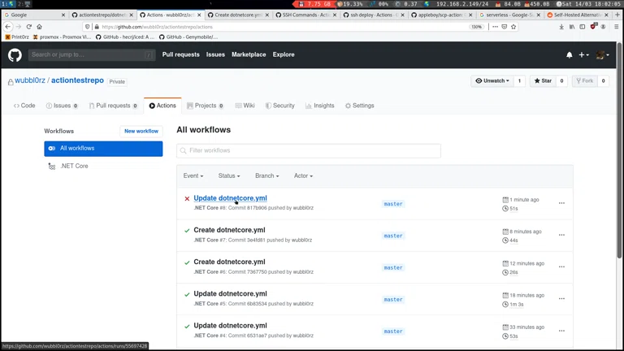Open the Firefox downloads panel
Image resolution: width=624 pixels, height=351 pixels.
[561, 27]
